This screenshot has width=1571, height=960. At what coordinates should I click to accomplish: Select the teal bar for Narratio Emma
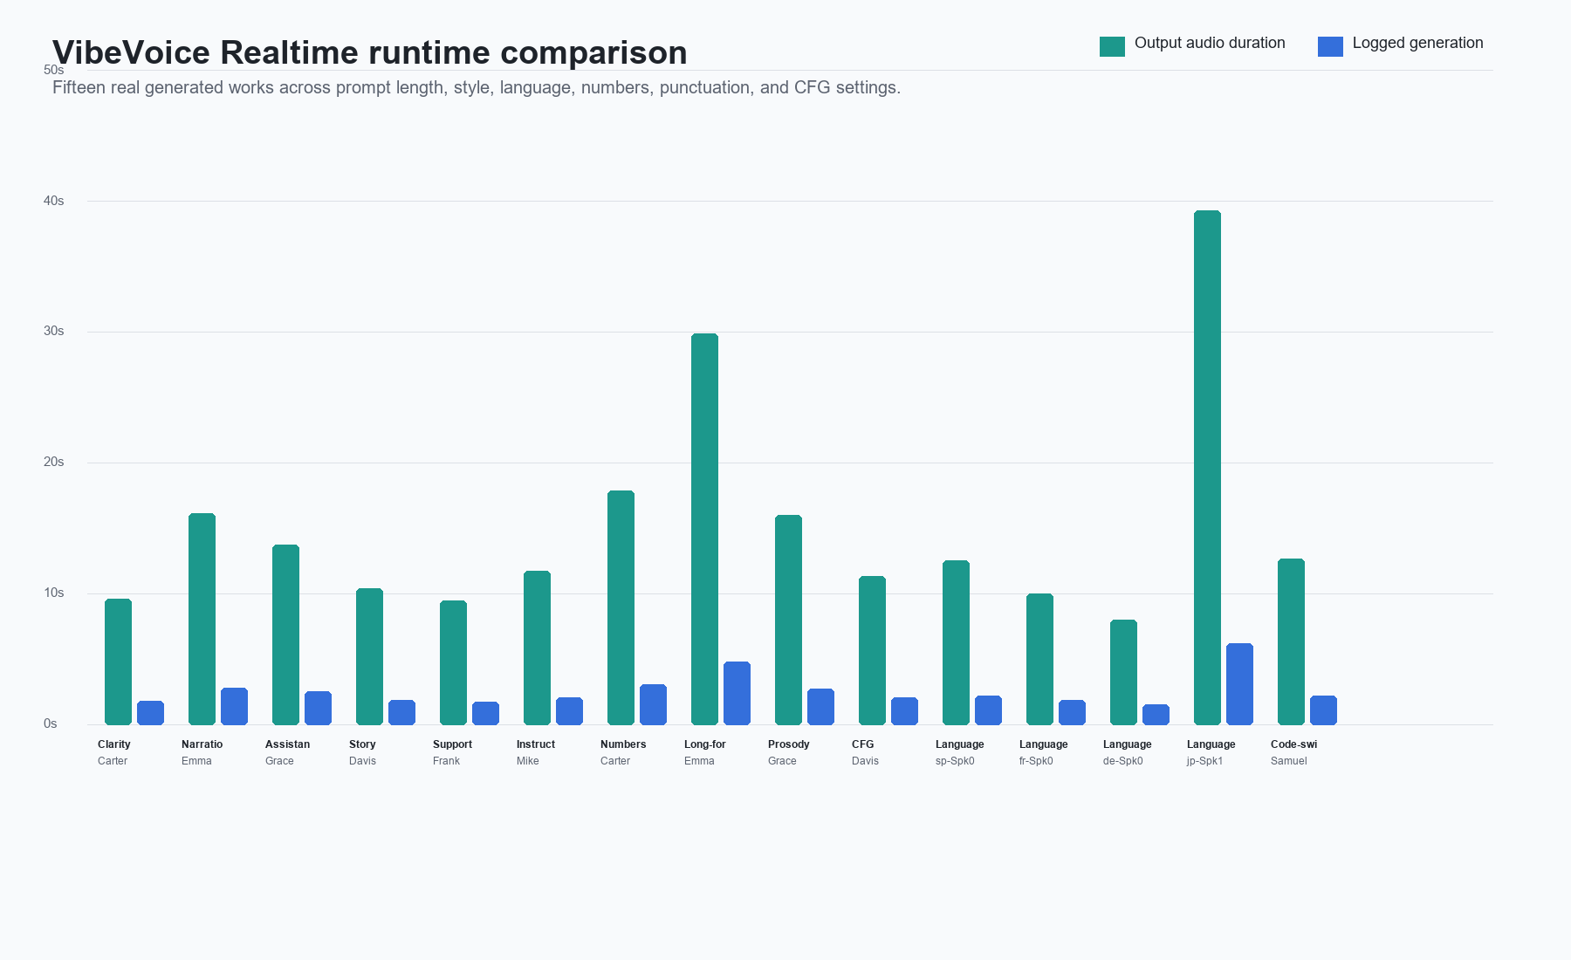pos(202,619)
